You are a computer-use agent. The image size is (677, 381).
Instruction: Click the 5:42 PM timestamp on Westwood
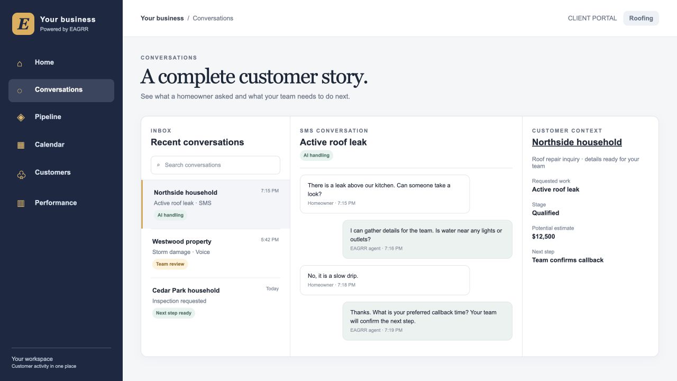click(x=270, y=240)
